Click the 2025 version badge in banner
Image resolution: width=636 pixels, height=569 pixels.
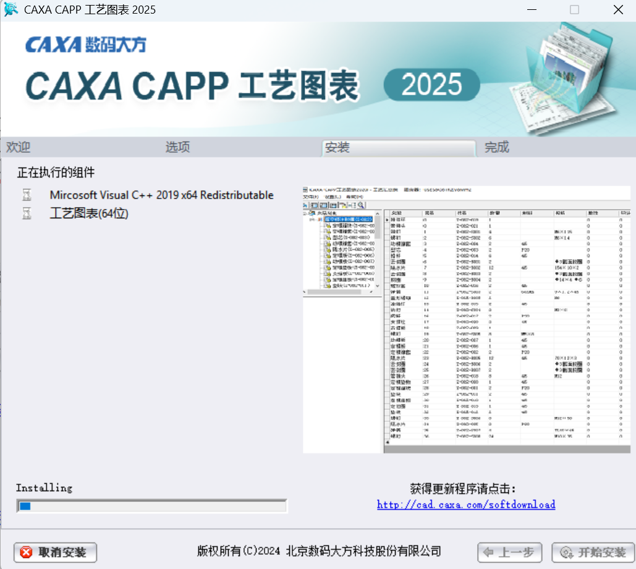click(432, 84)
